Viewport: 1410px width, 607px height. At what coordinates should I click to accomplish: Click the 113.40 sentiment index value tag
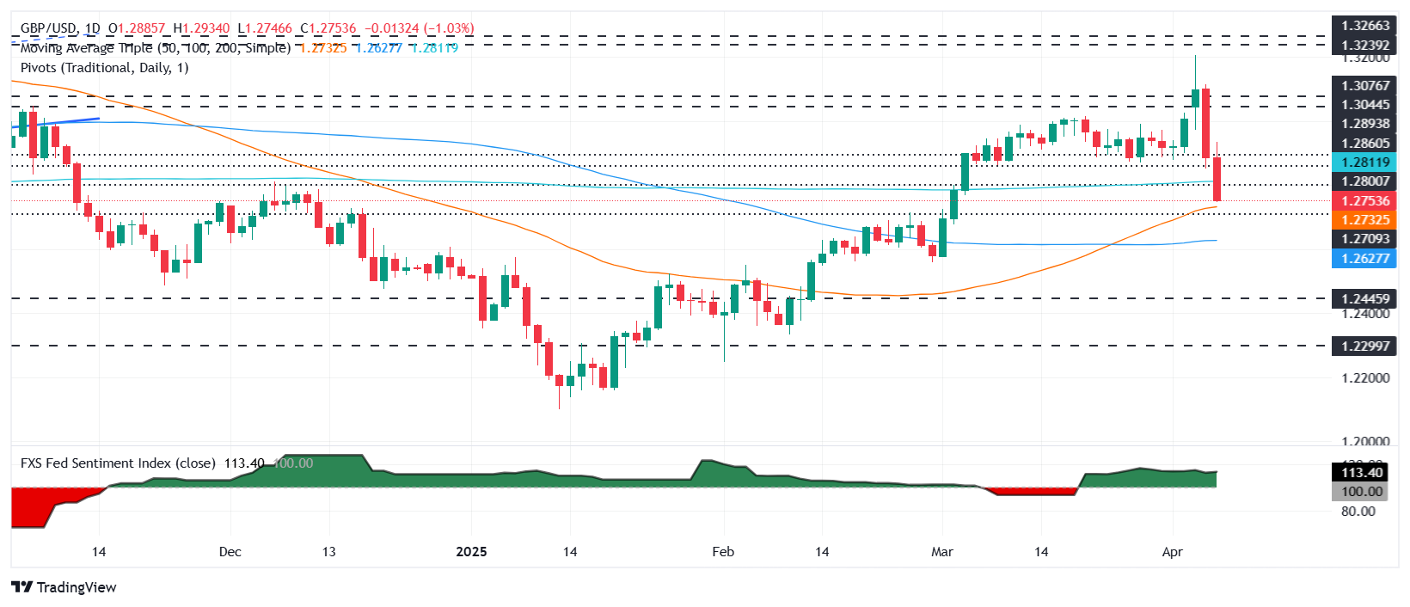coord(1363,473)
